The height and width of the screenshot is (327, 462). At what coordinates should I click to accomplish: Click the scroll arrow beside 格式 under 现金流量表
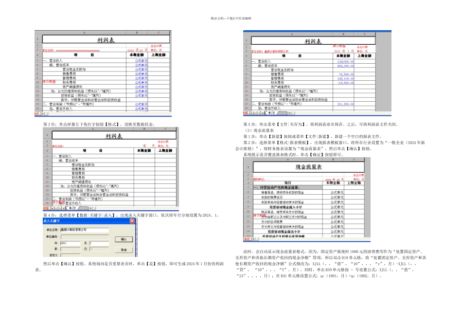(253, 239)
